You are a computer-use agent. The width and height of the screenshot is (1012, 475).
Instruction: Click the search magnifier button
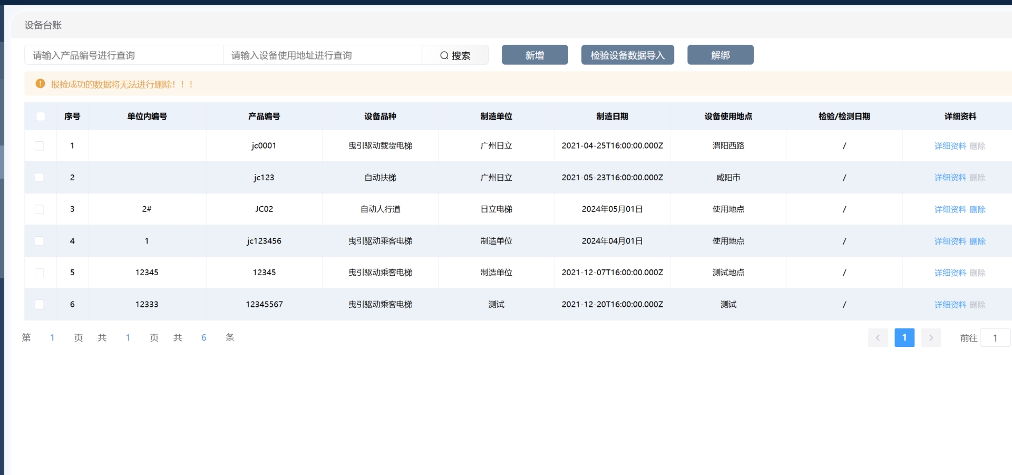click(455, 55)
